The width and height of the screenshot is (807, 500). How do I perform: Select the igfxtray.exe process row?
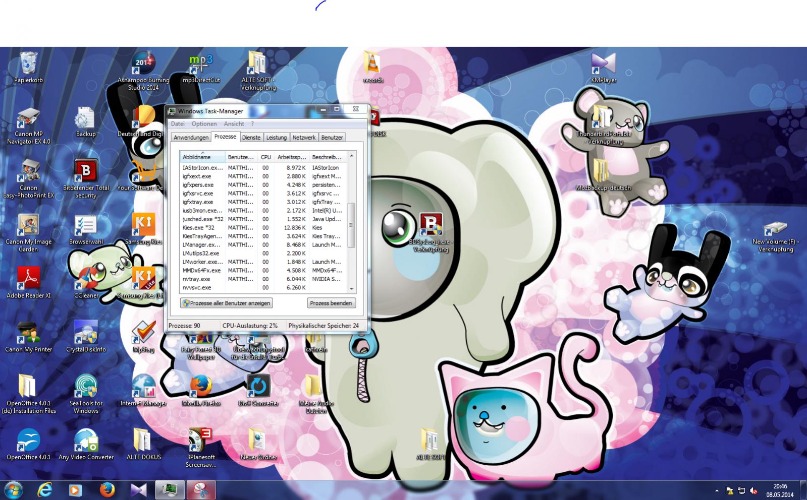coord(263,202)
